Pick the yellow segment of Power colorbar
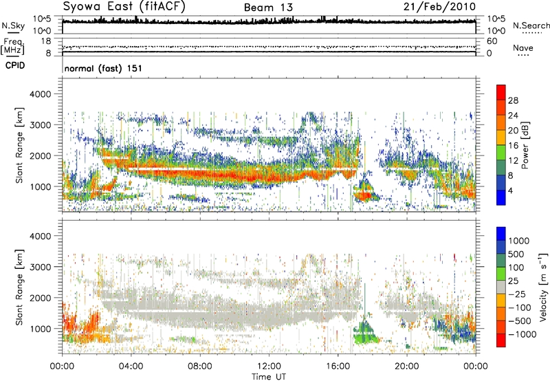550x381 pixels. click(501, 137)
